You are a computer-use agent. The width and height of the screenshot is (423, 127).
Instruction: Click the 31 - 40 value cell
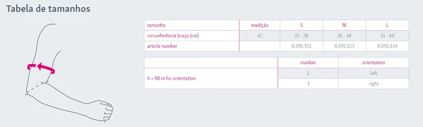click(x=387, y=36)
